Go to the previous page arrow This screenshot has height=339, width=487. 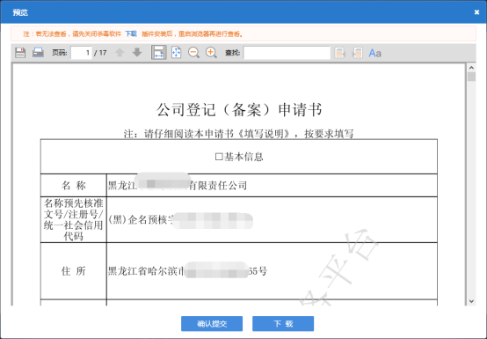click(120, 53)
